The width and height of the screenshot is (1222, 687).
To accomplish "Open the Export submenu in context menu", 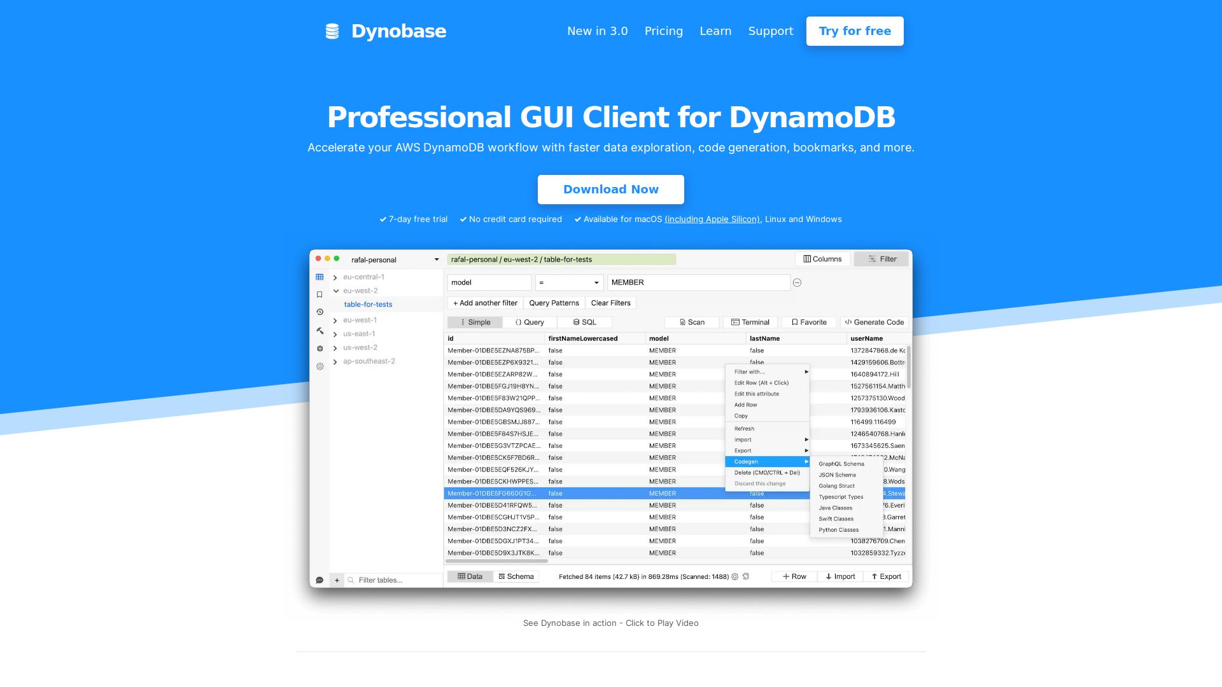I will coord(768,450).
